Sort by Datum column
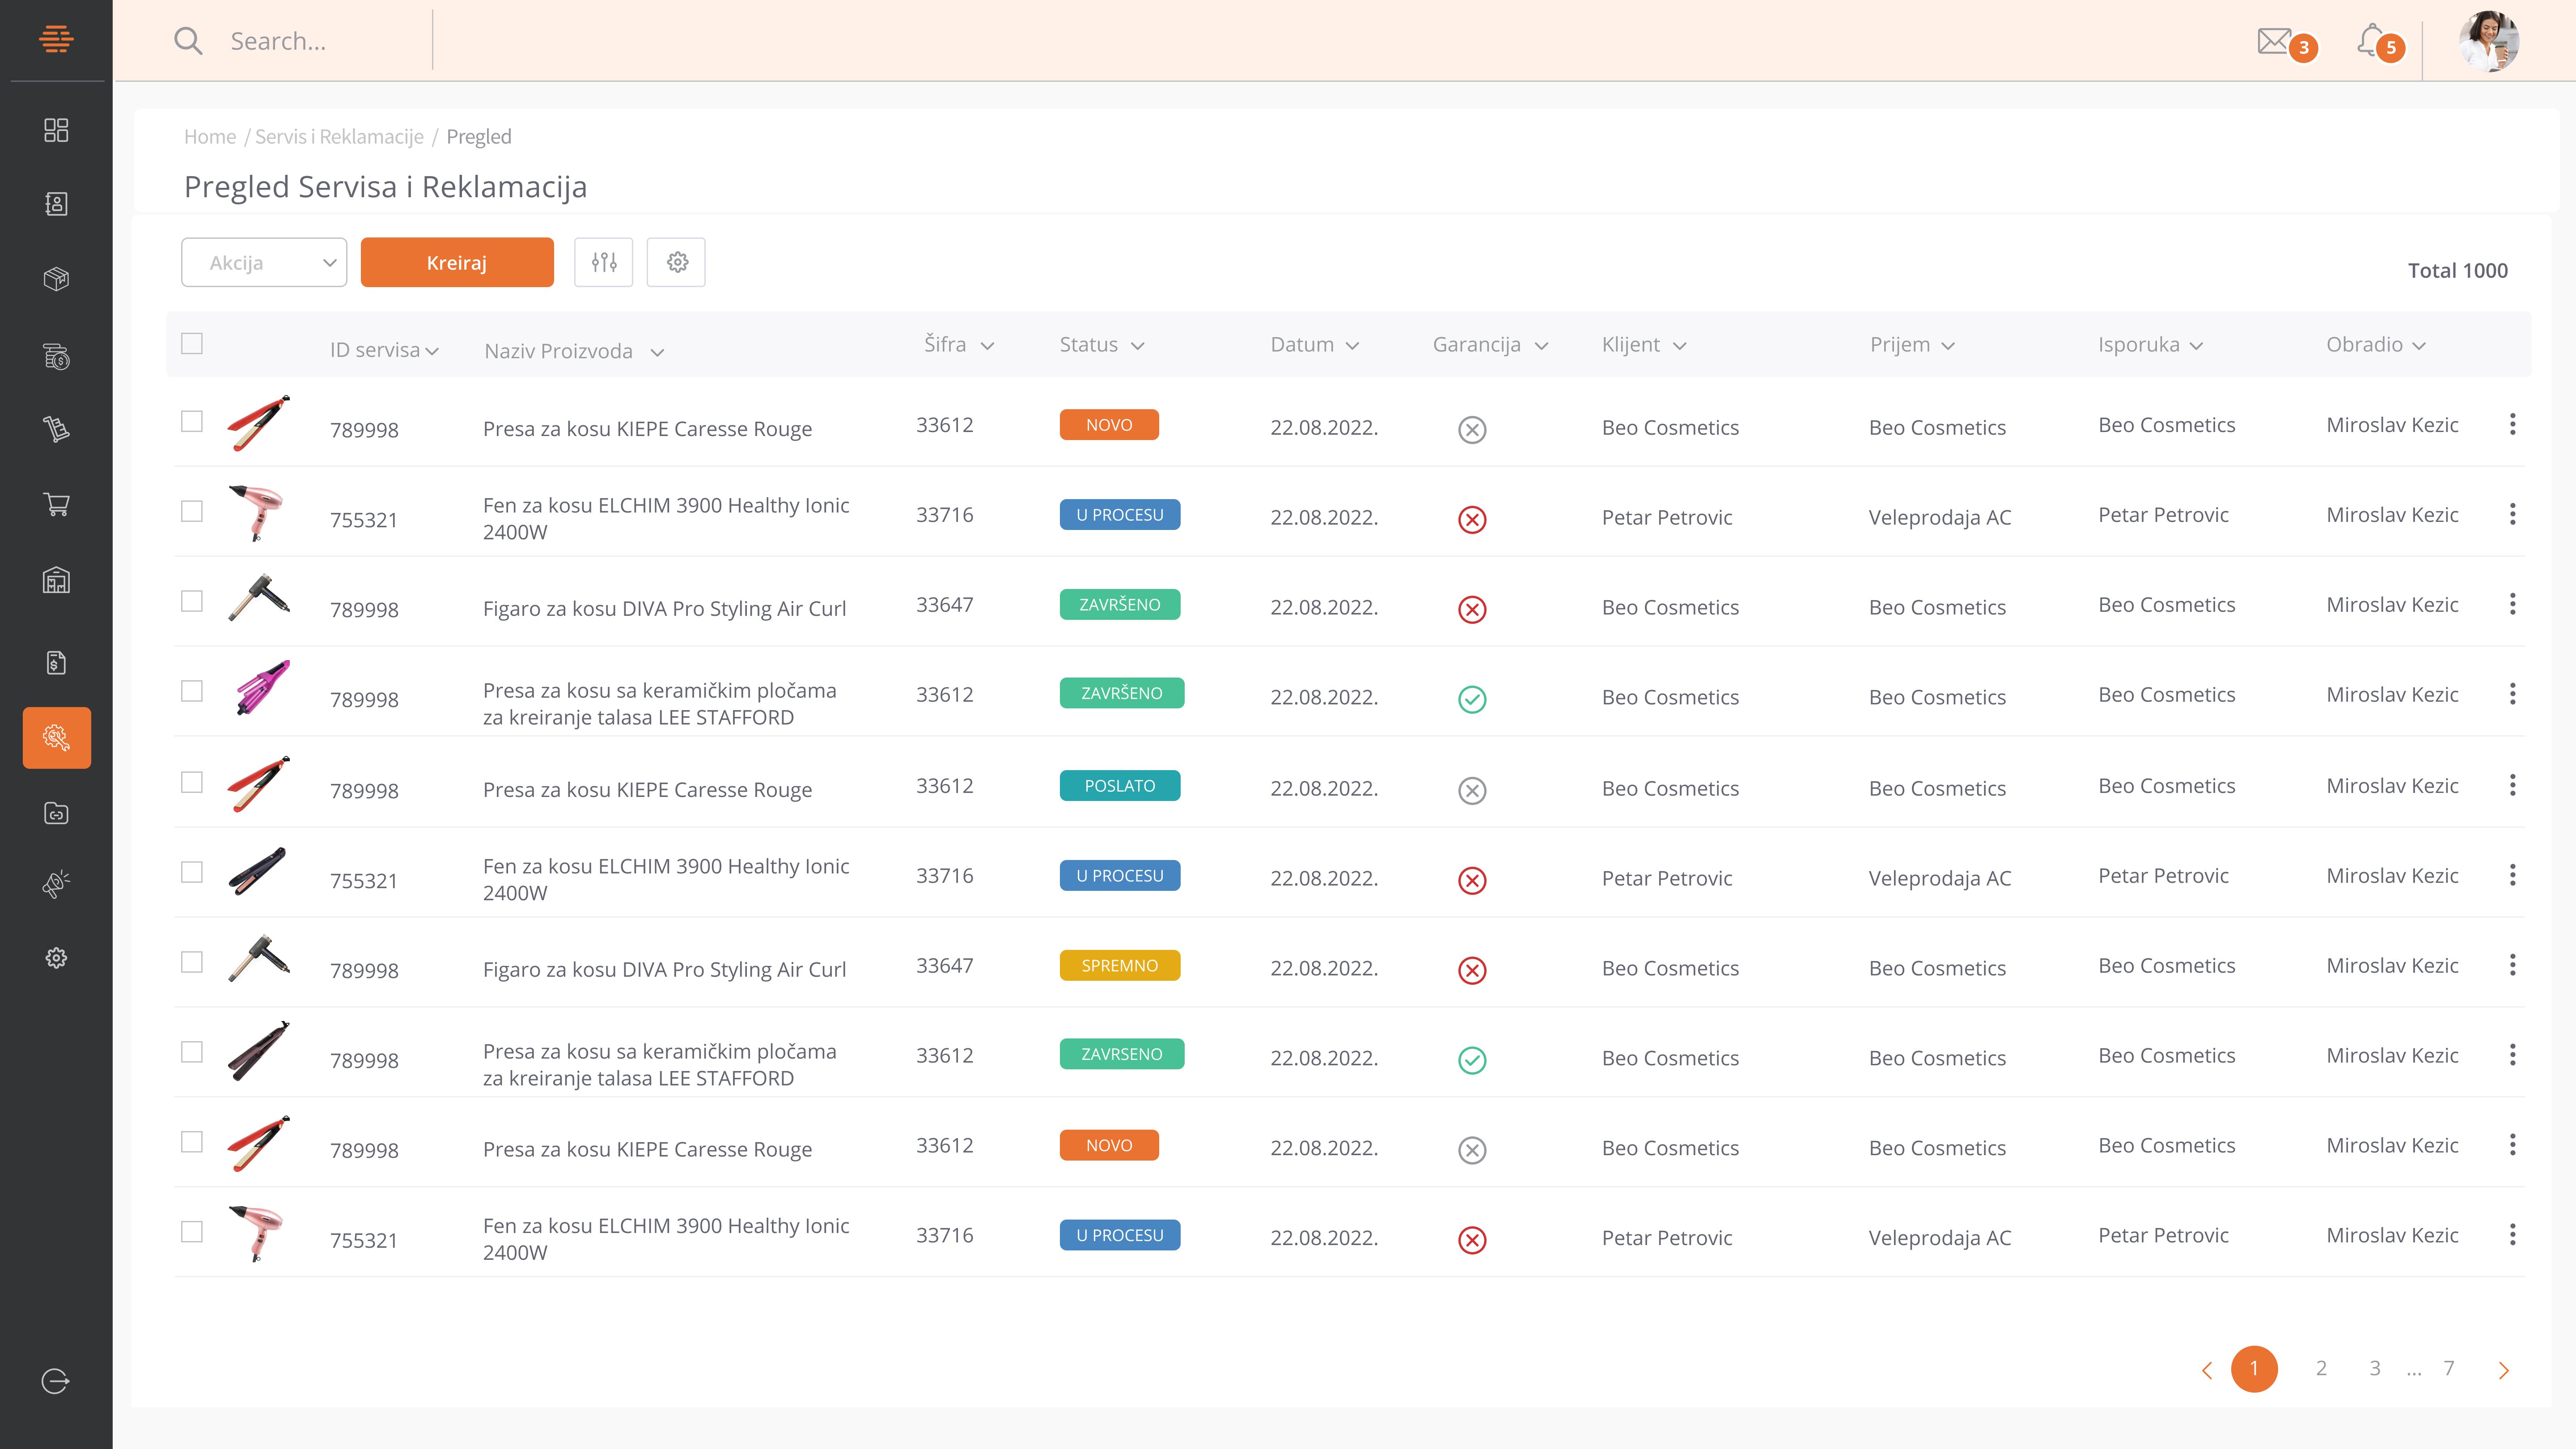Screen dimensions: 2576x1449 1314,344
